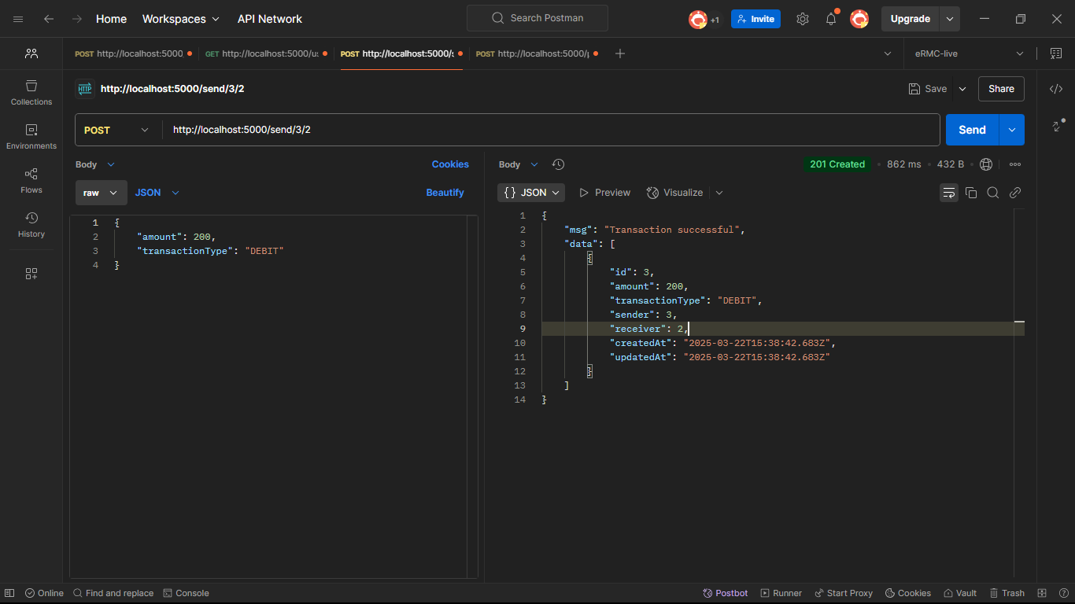This screenshot has height=604, width=1075.
Task: Open Vault in the status bar
Action: click(960, 593)
